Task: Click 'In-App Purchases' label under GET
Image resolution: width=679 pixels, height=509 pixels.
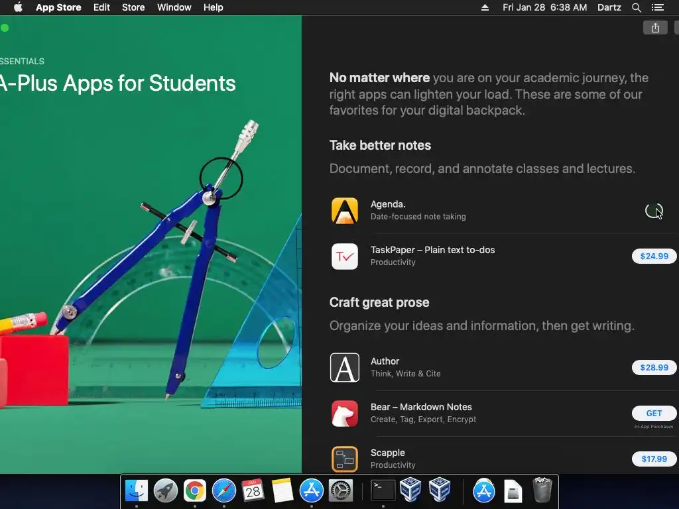Action: (x=654, y=427)
